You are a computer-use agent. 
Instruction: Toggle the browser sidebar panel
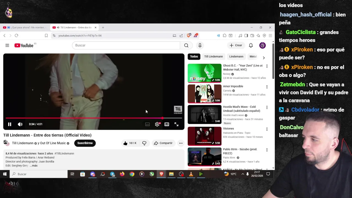246,35
